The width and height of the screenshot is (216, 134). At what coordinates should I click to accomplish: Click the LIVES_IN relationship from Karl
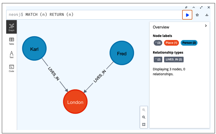click(54, 74)
